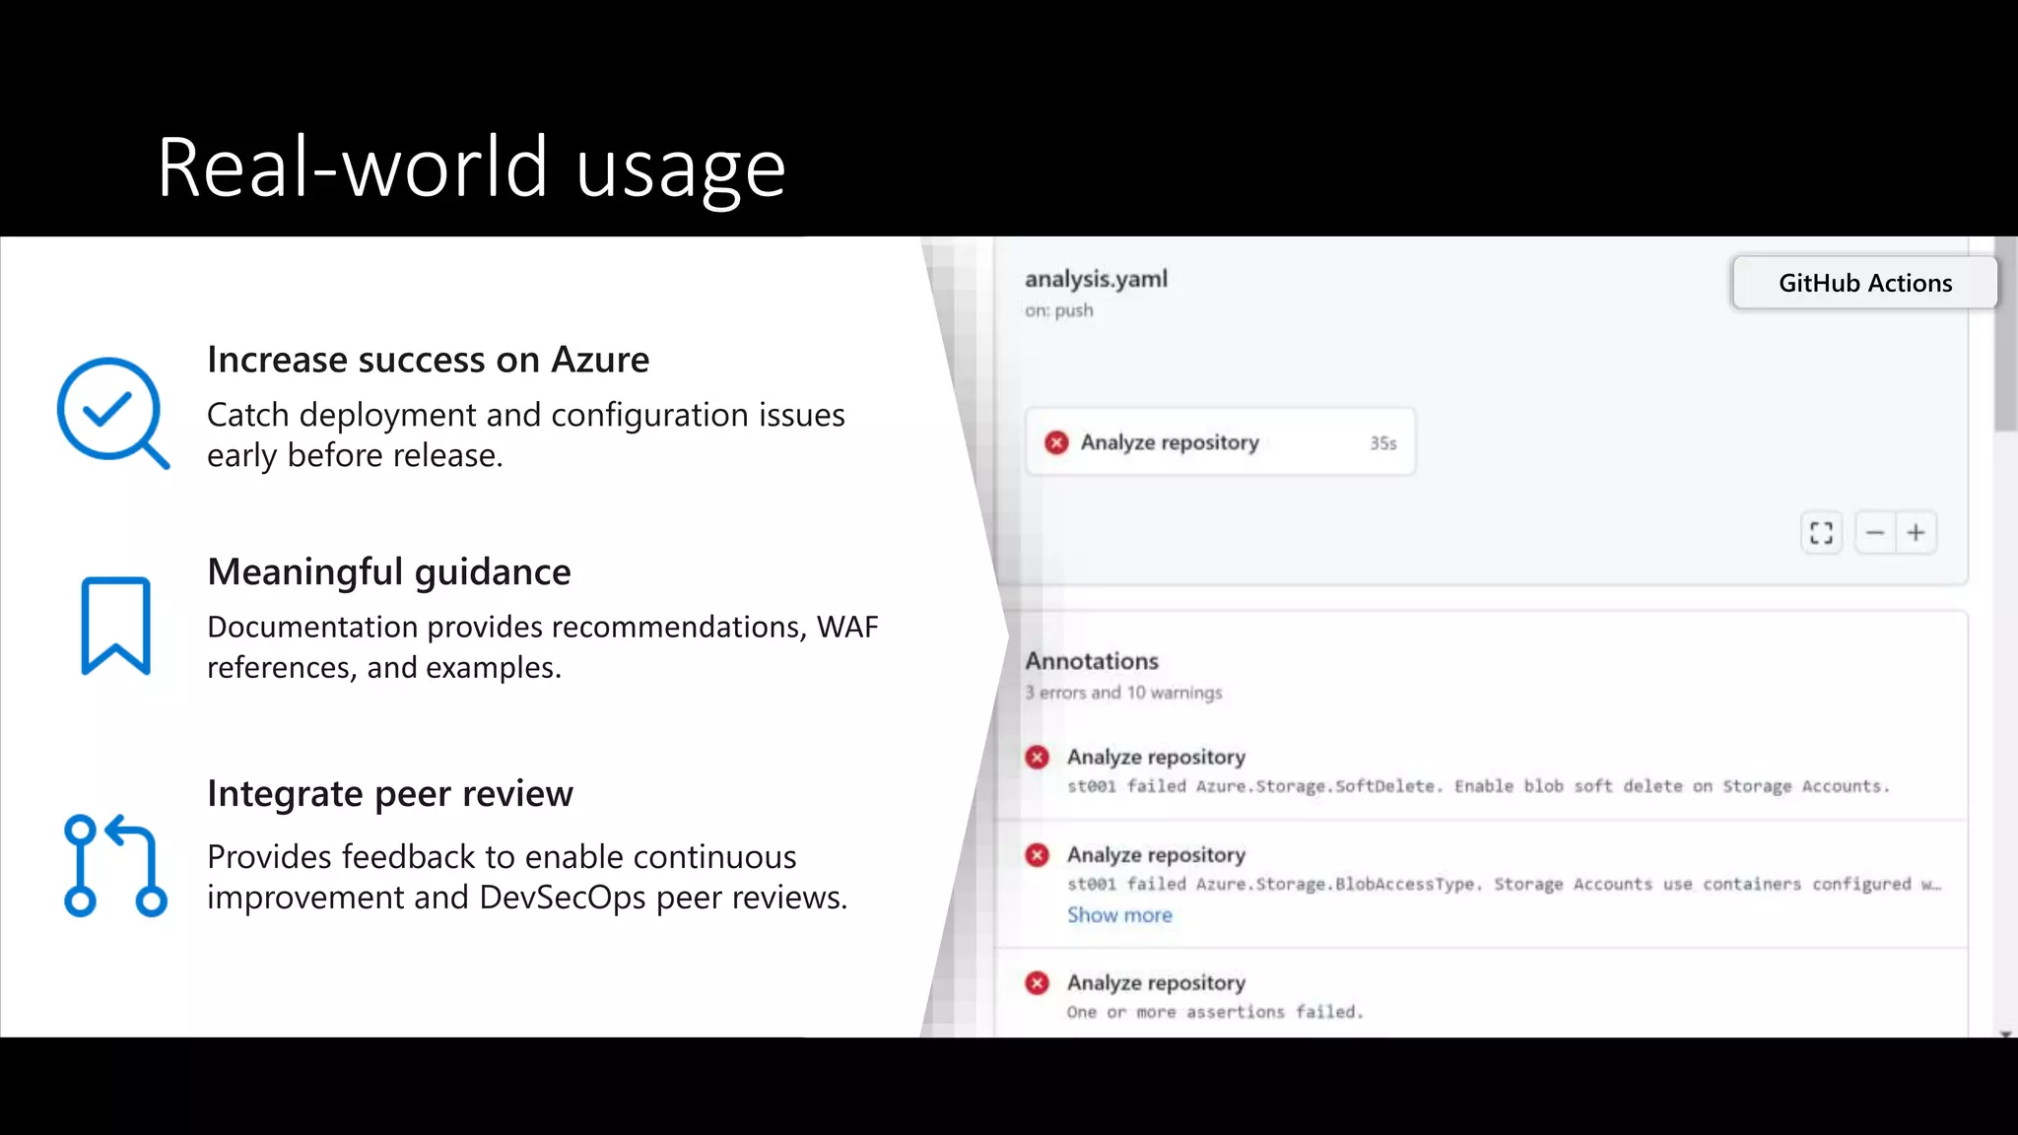
Task: Click the analysis.yaml workflow title
Action: tap(1096, 279)
